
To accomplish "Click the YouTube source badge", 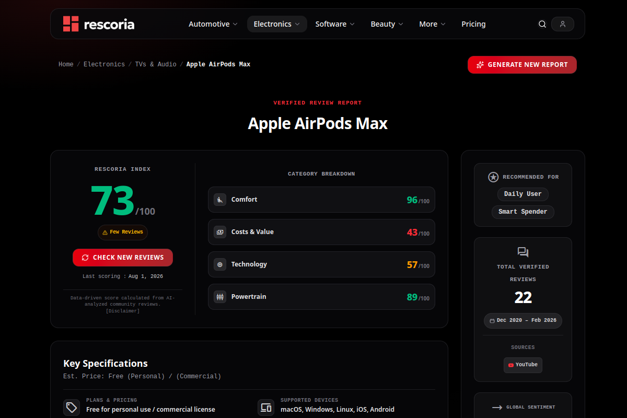I will 523,365.
